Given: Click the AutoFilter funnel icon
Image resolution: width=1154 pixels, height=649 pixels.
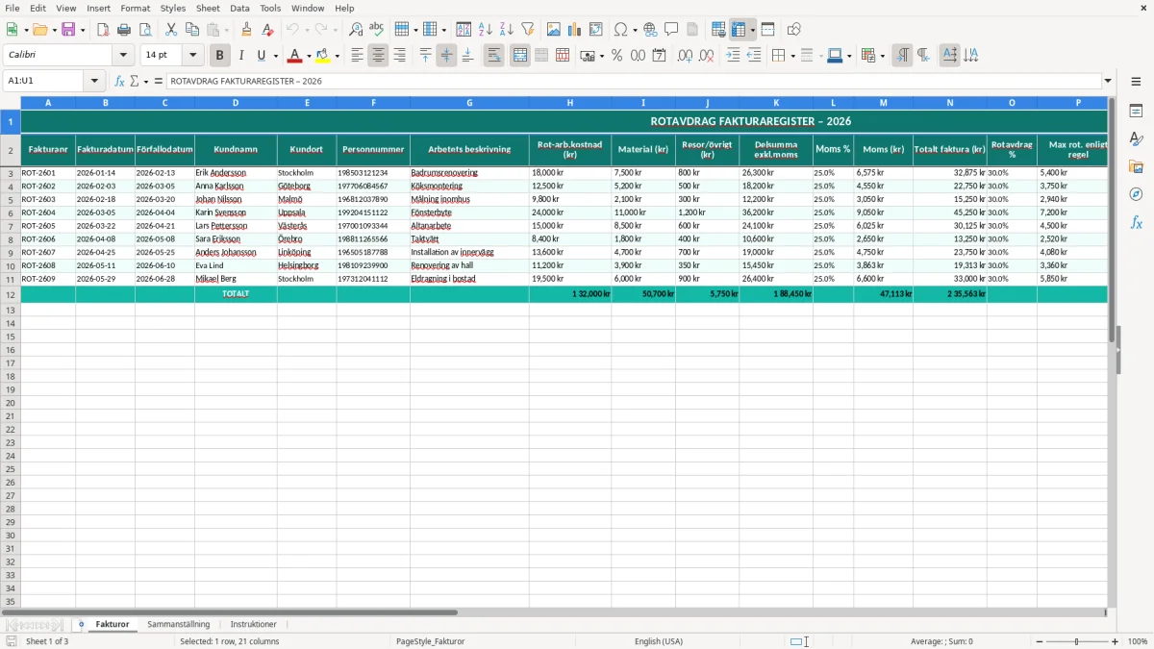Looking at the screenshot, I should tap(527, 30).
